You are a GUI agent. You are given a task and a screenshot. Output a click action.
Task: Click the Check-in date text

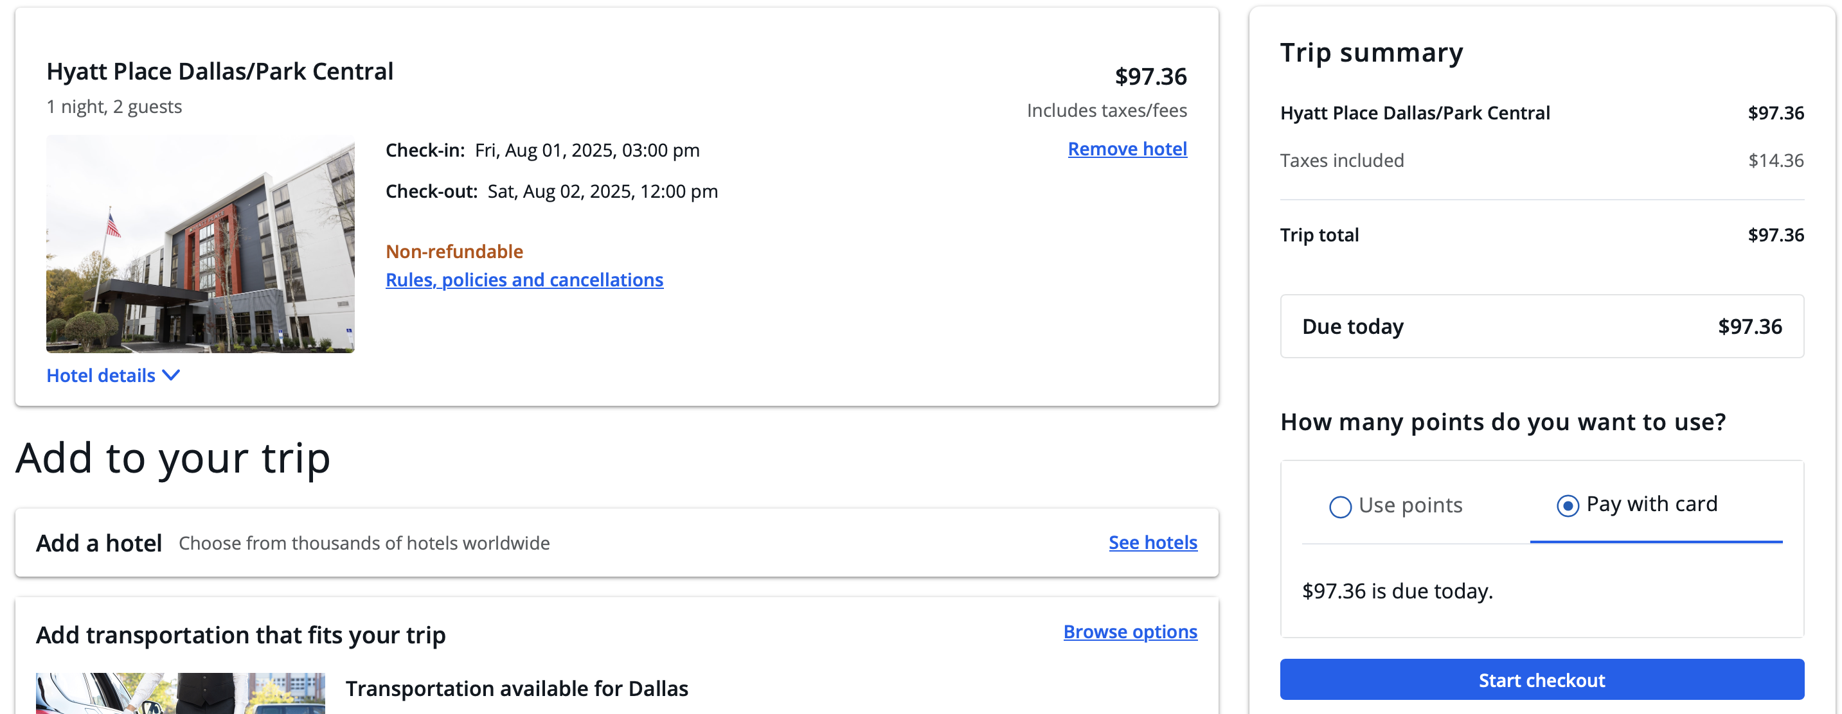pyautogui.click(x=586, y=150)
